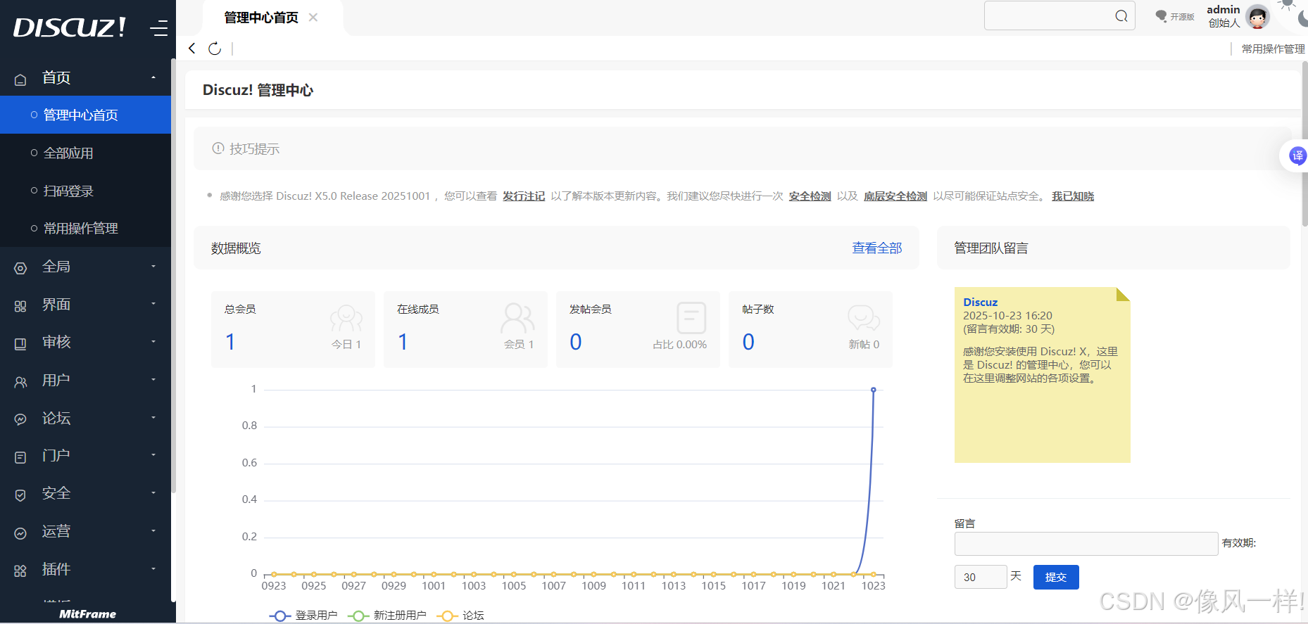
Task: Close the 管理中心首页 tab
Action: coord(313,18)
